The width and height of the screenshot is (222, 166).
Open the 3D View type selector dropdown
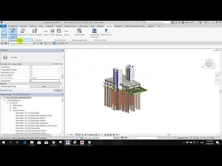62,57
